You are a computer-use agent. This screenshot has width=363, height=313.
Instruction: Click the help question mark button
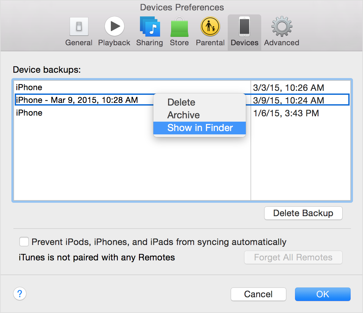pyautogui.click(x=20, y=294)
